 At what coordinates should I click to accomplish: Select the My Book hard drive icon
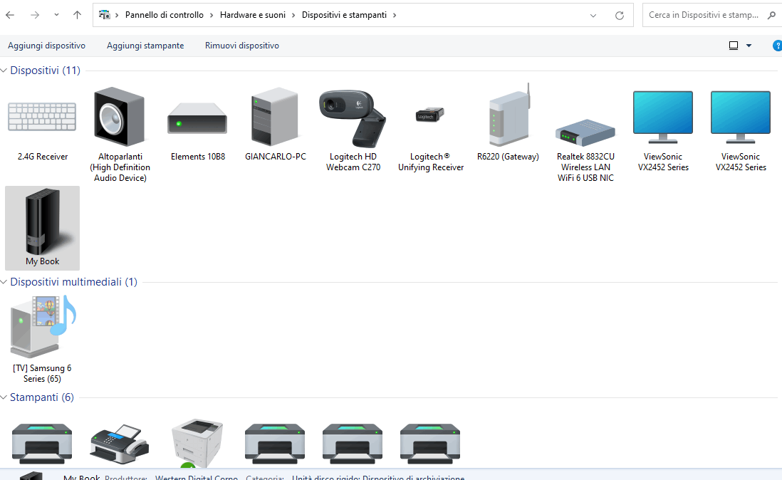tap(43, 228)
